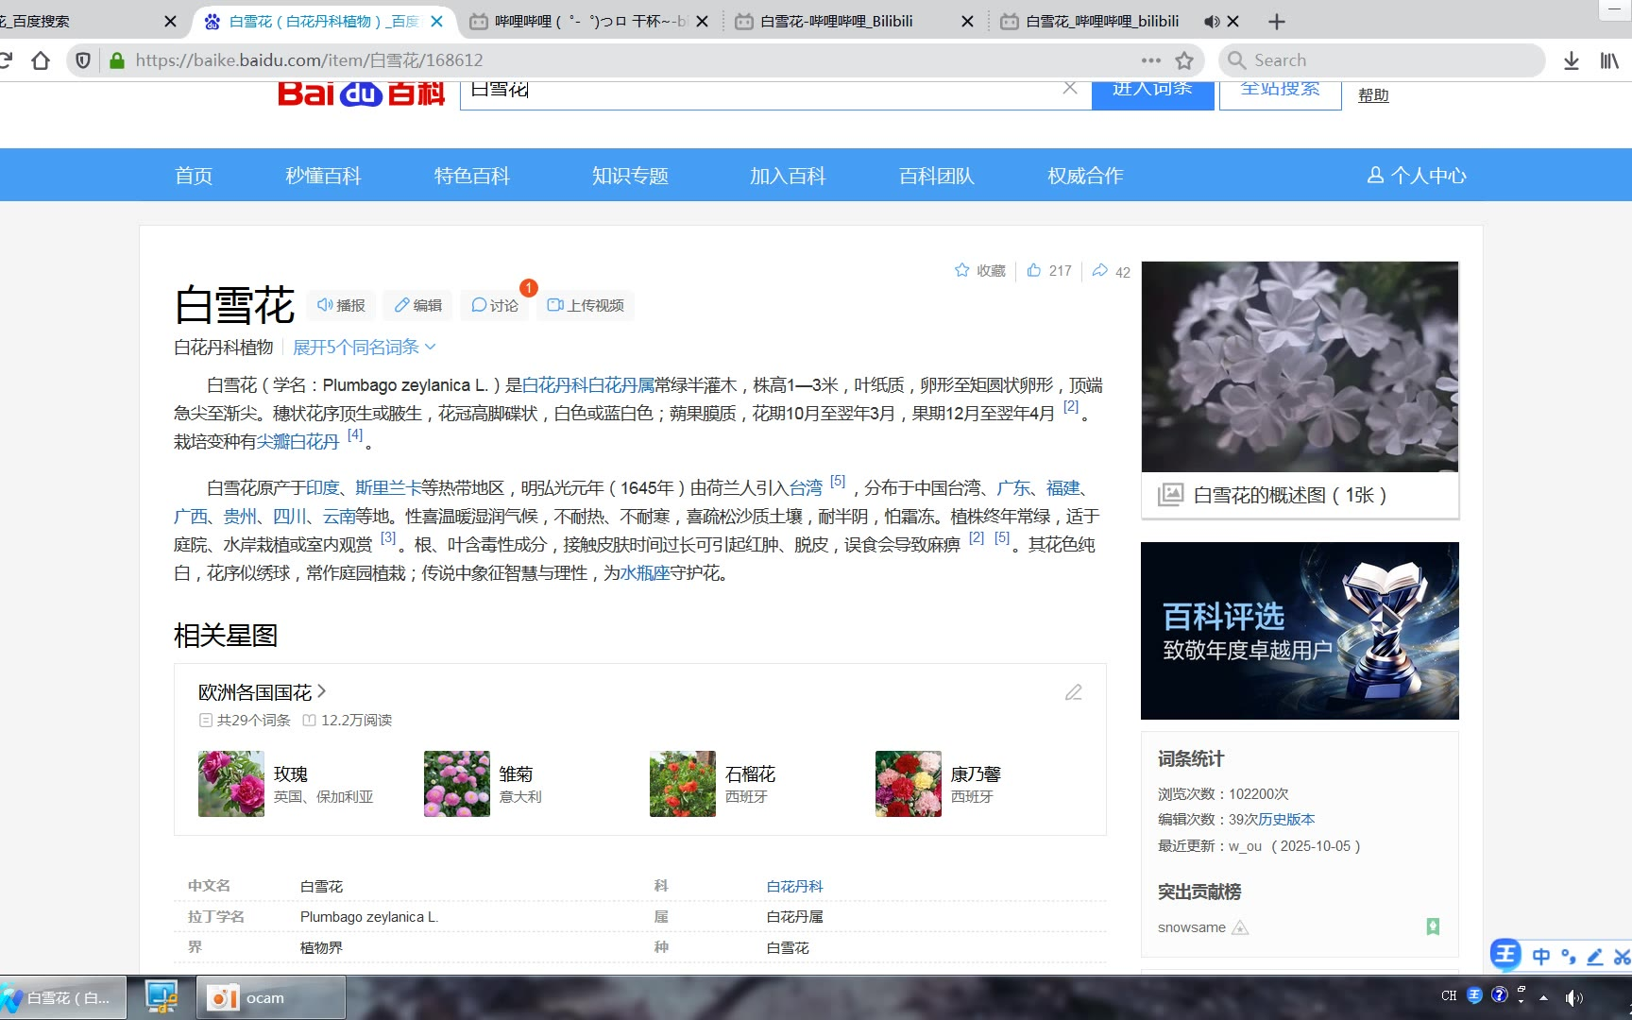Image resolution: width=1632 pixels, height=1020 pixels.
Task: Open the 白雪花 overview flower image thumbnail
Action: coord(1300,366)
